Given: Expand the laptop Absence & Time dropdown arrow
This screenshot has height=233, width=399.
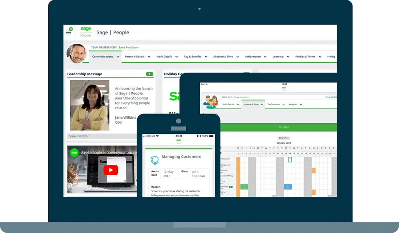Looking at the screenshot, I should pos(238,57).
